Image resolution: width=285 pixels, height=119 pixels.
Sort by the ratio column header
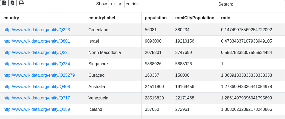tap(226, 18)
